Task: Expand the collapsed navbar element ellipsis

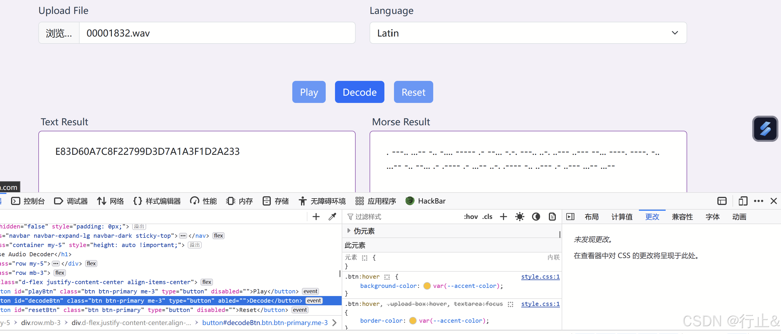Action: pos(183,236)
